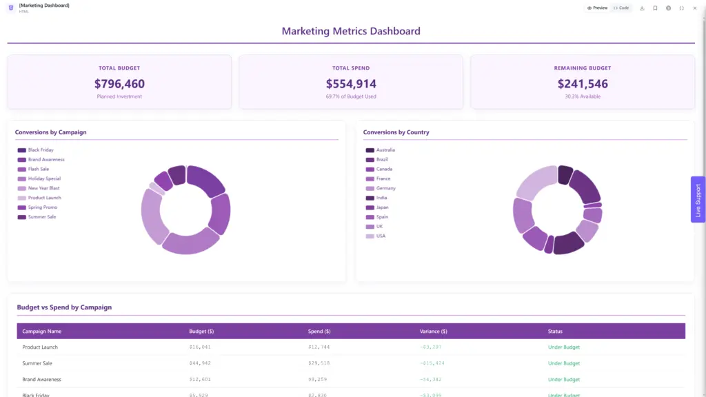Click the Holiday Special legend entry
The image size is (706, 397).
[39, 179]
